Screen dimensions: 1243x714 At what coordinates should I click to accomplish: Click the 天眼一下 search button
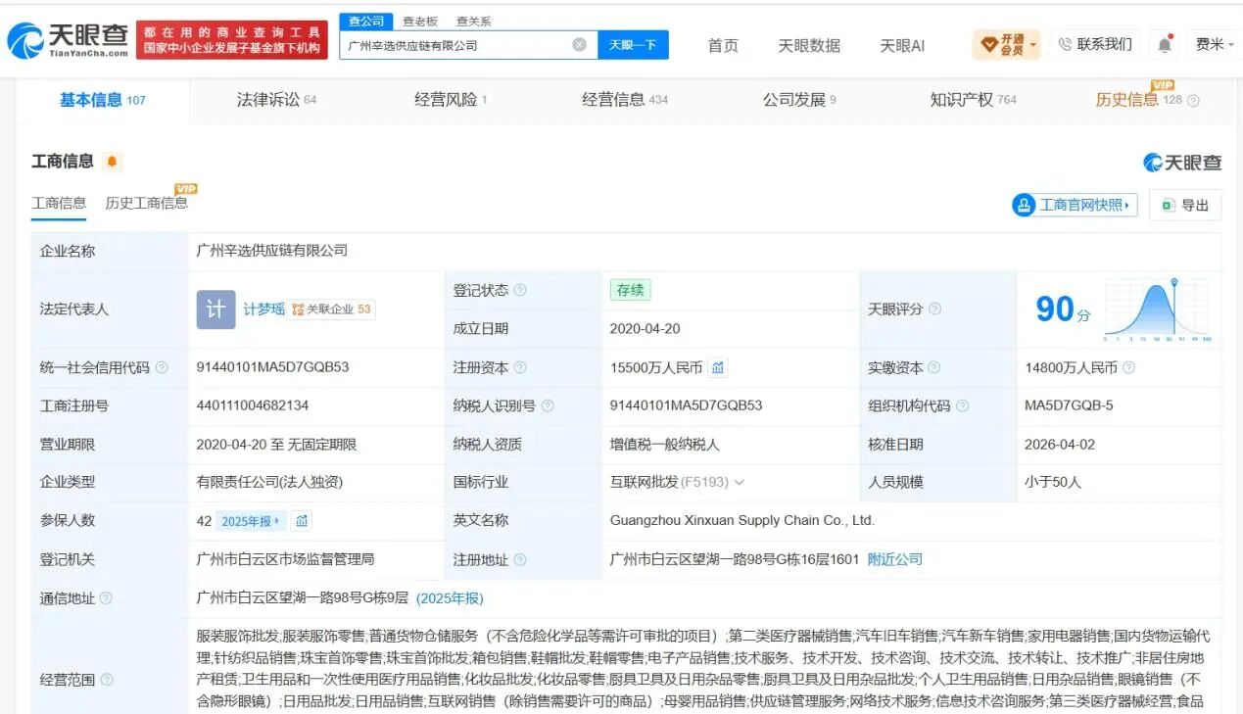pos(633,45)
